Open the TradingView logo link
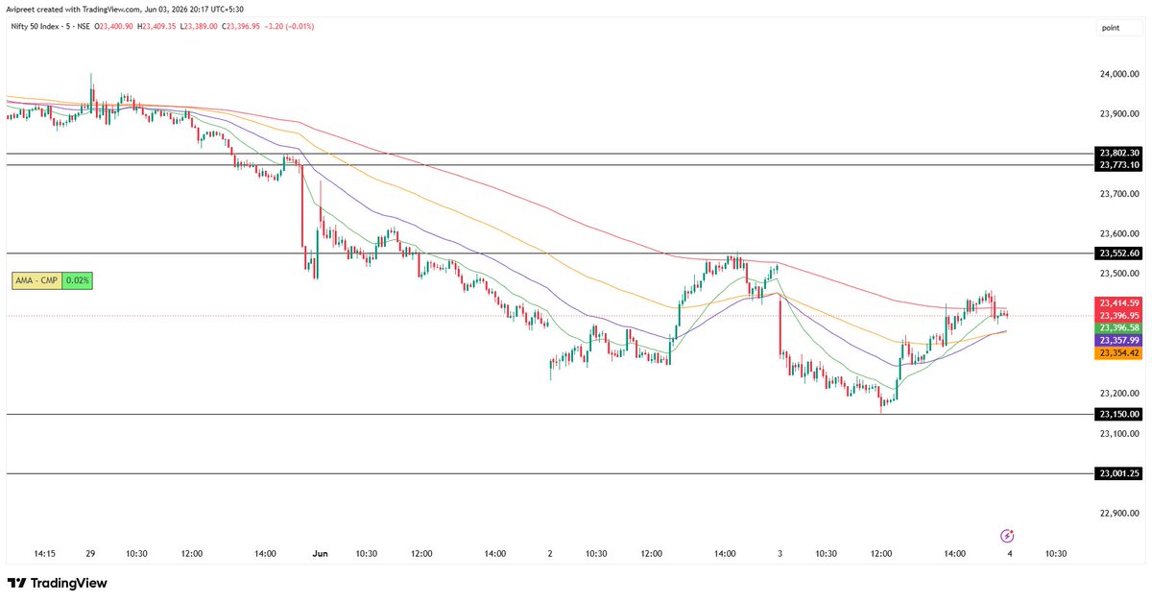Screen dimensions: 1152x602 (58, 583)
